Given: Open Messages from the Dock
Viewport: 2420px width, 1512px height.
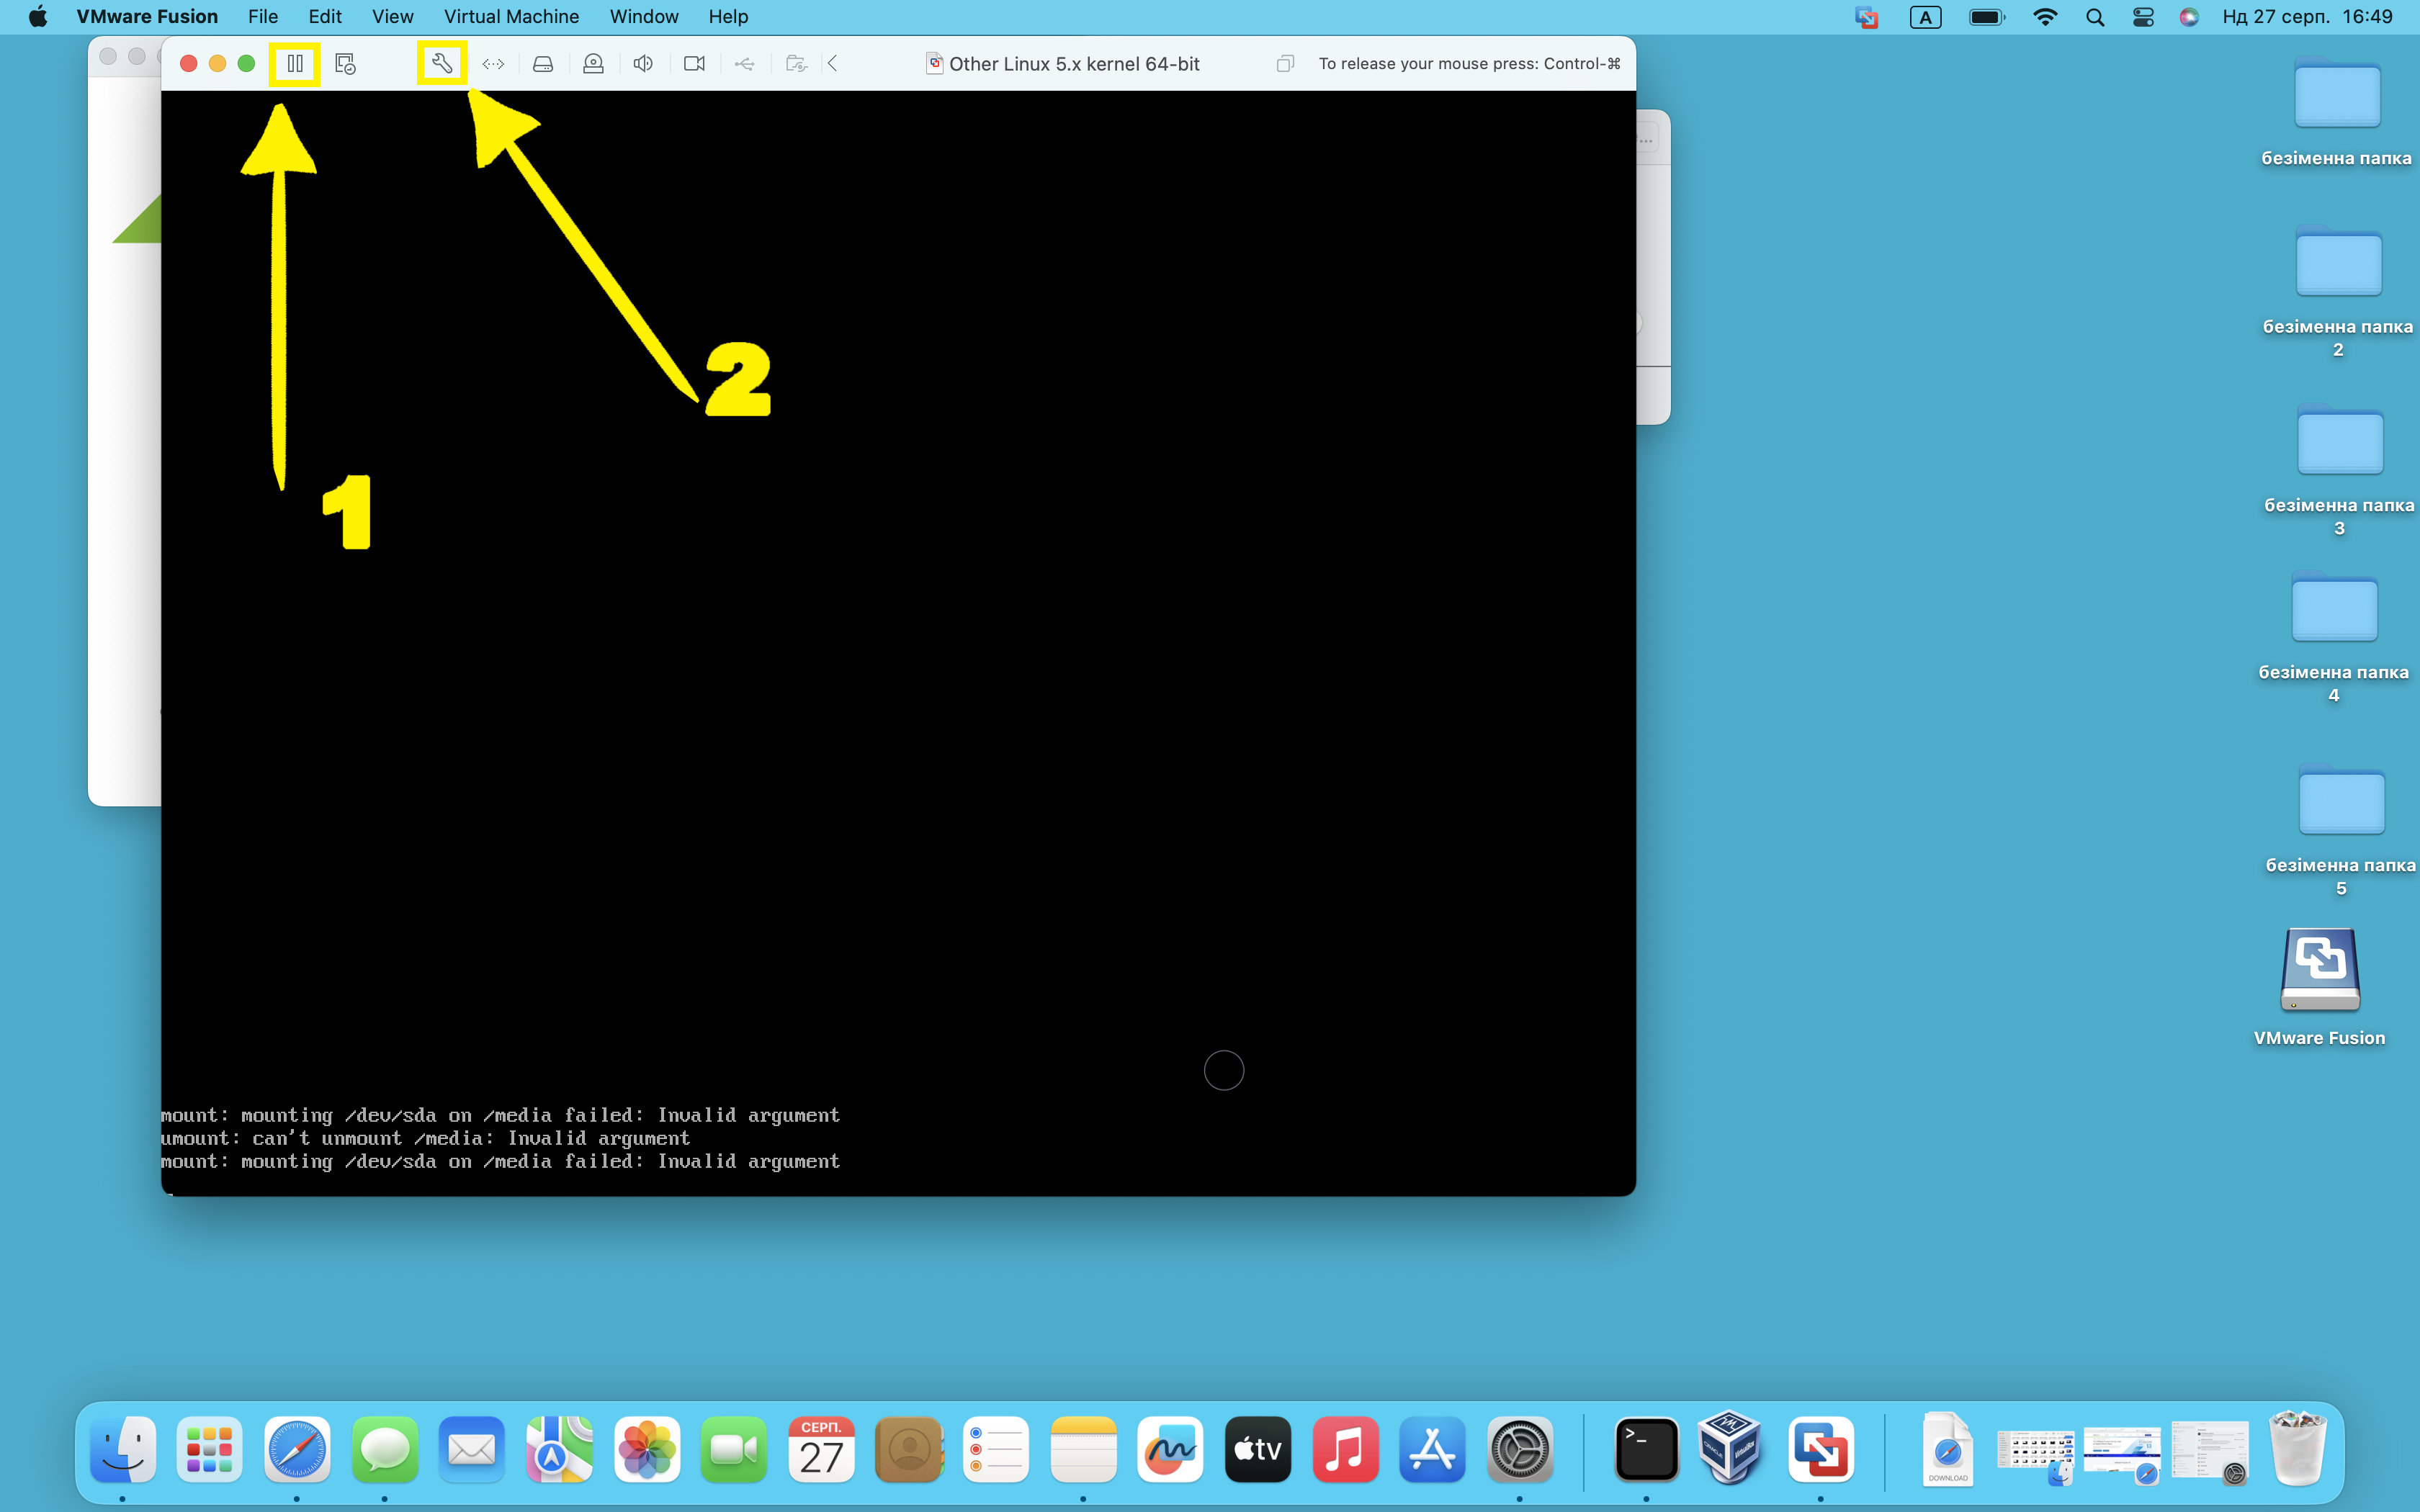Looking at the screenshot, I should click(x=384, y=1449).
